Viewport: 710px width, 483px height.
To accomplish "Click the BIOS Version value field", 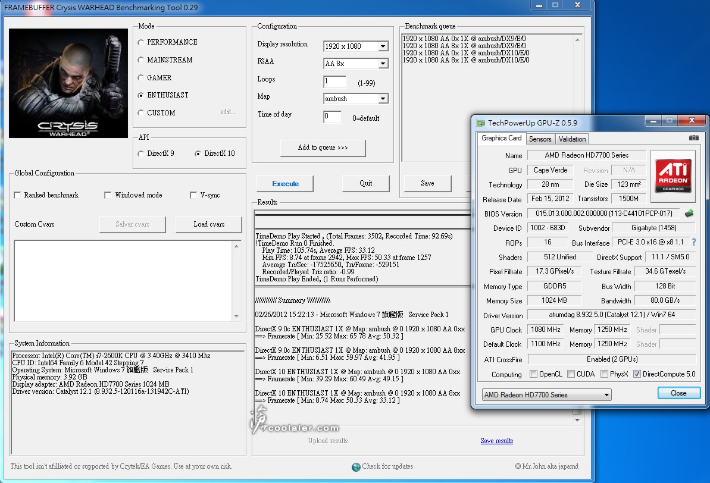I will [x=603, y=213].
